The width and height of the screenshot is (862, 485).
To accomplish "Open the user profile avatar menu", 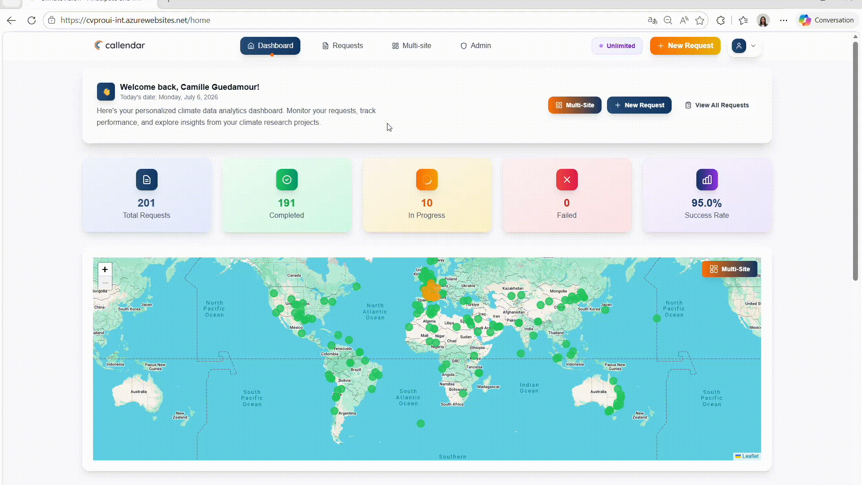I will [x=739, y=46].
